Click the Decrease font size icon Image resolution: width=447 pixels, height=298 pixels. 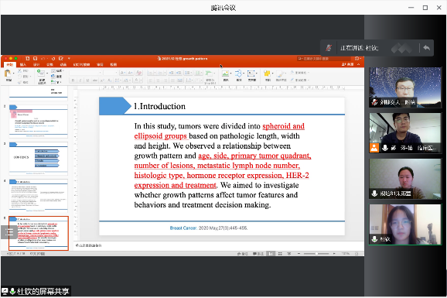click(x=130, y=73)
